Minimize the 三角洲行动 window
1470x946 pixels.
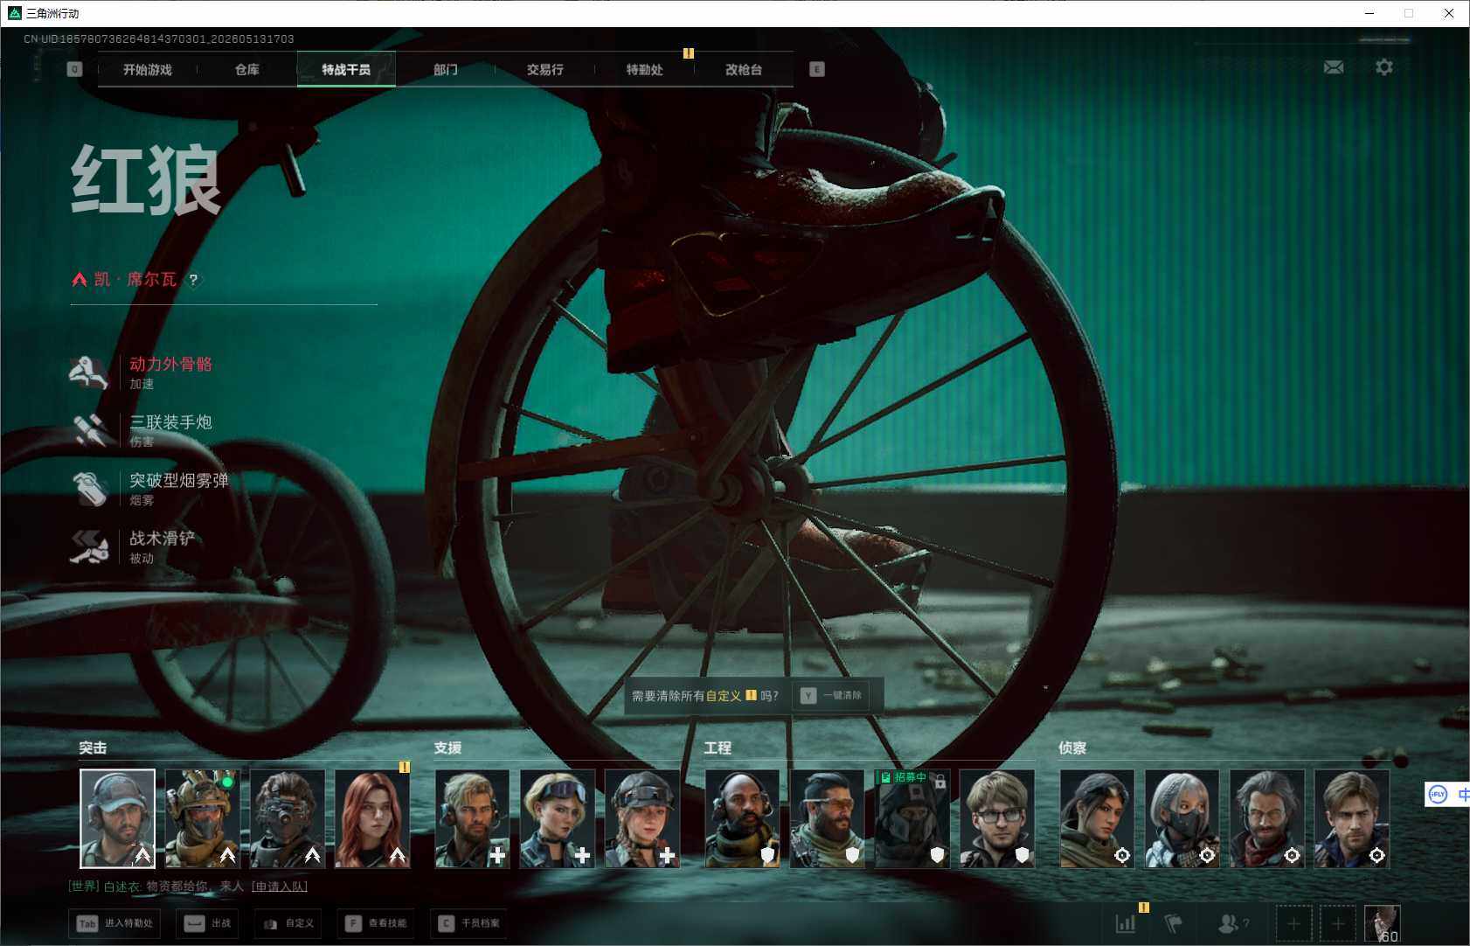[1369, 13]
